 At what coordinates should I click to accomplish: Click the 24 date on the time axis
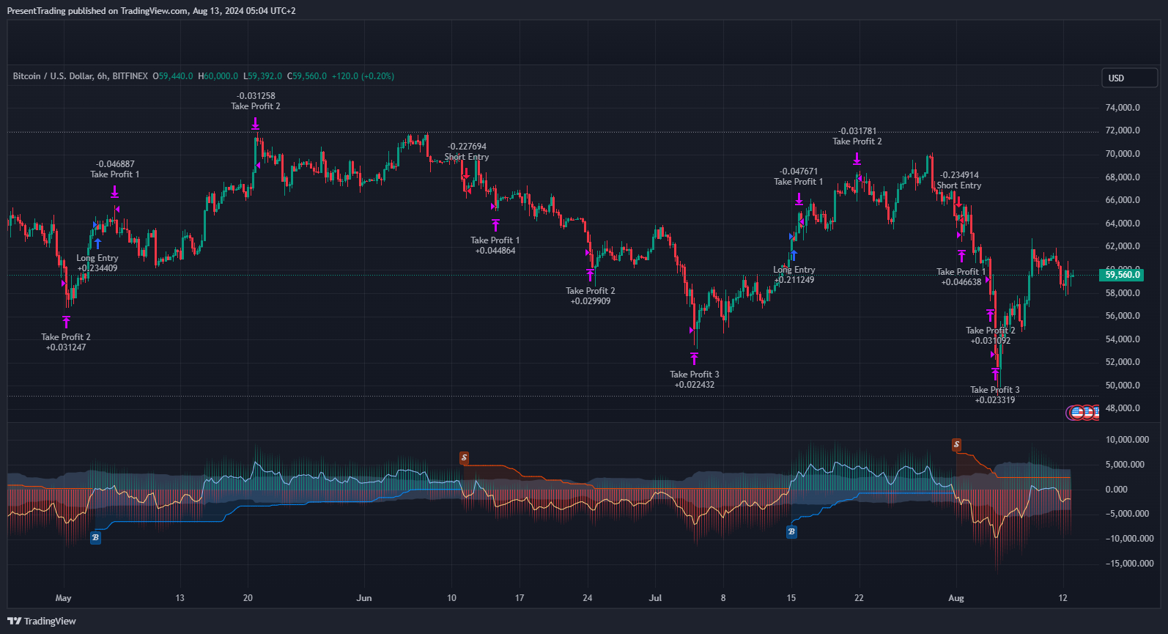coord(588,598)
